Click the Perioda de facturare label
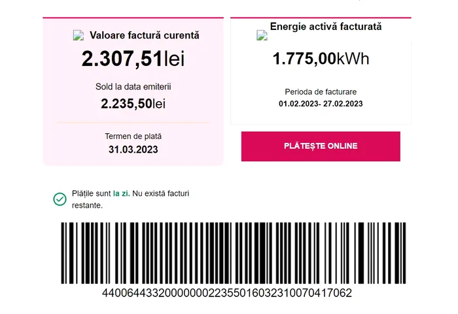 tap(321, 92)
